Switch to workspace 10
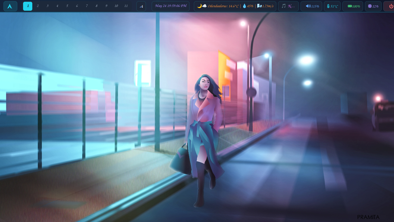 (116, 6)
